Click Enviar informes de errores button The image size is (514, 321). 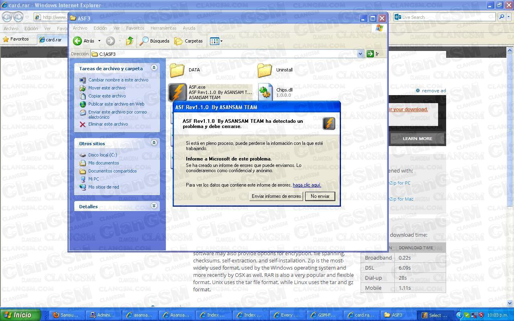coord(276,196)
